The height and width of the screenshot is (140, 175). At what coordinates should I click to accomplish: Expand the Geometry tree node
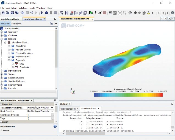(x=2, y=32)
